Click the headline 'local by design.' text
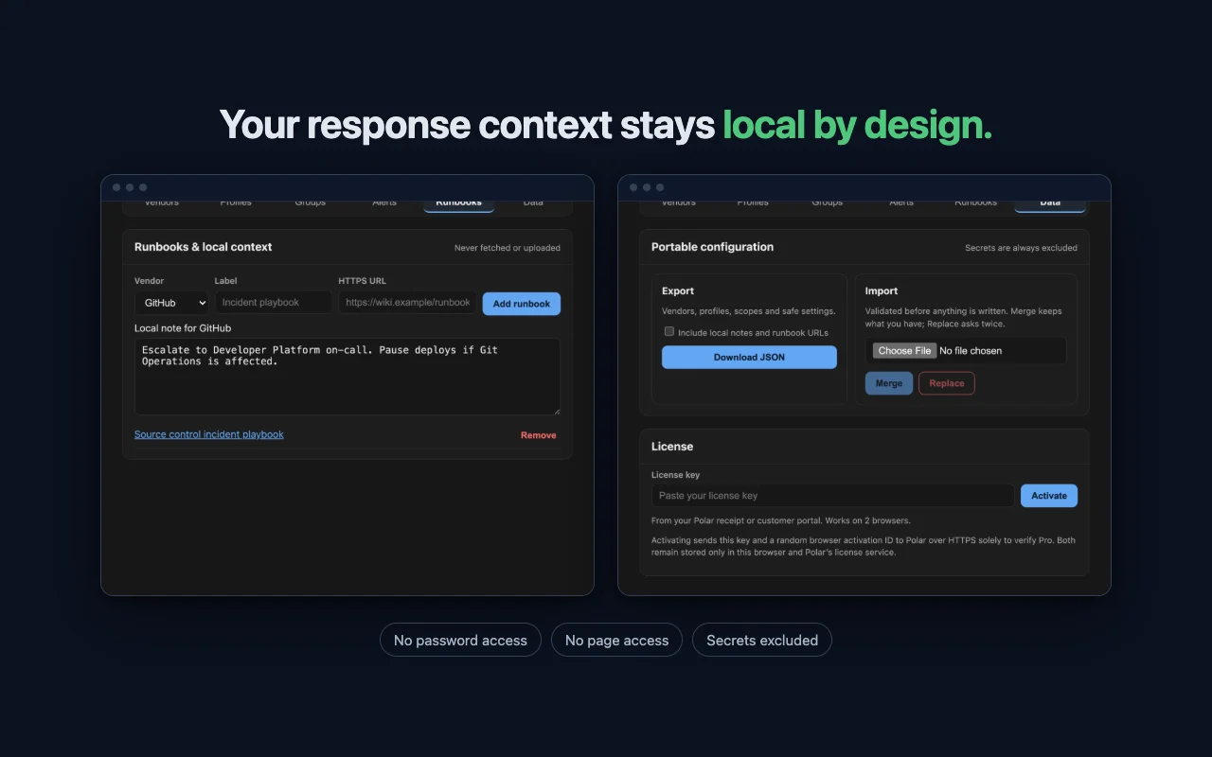Screen dimensions: 1212x757 (x=858, y=126)
